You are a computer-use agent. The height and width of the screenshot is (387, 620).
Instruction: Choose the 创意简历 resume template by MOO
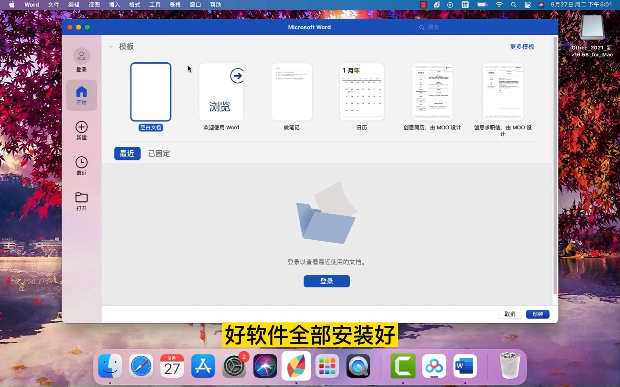click(432, 92)
